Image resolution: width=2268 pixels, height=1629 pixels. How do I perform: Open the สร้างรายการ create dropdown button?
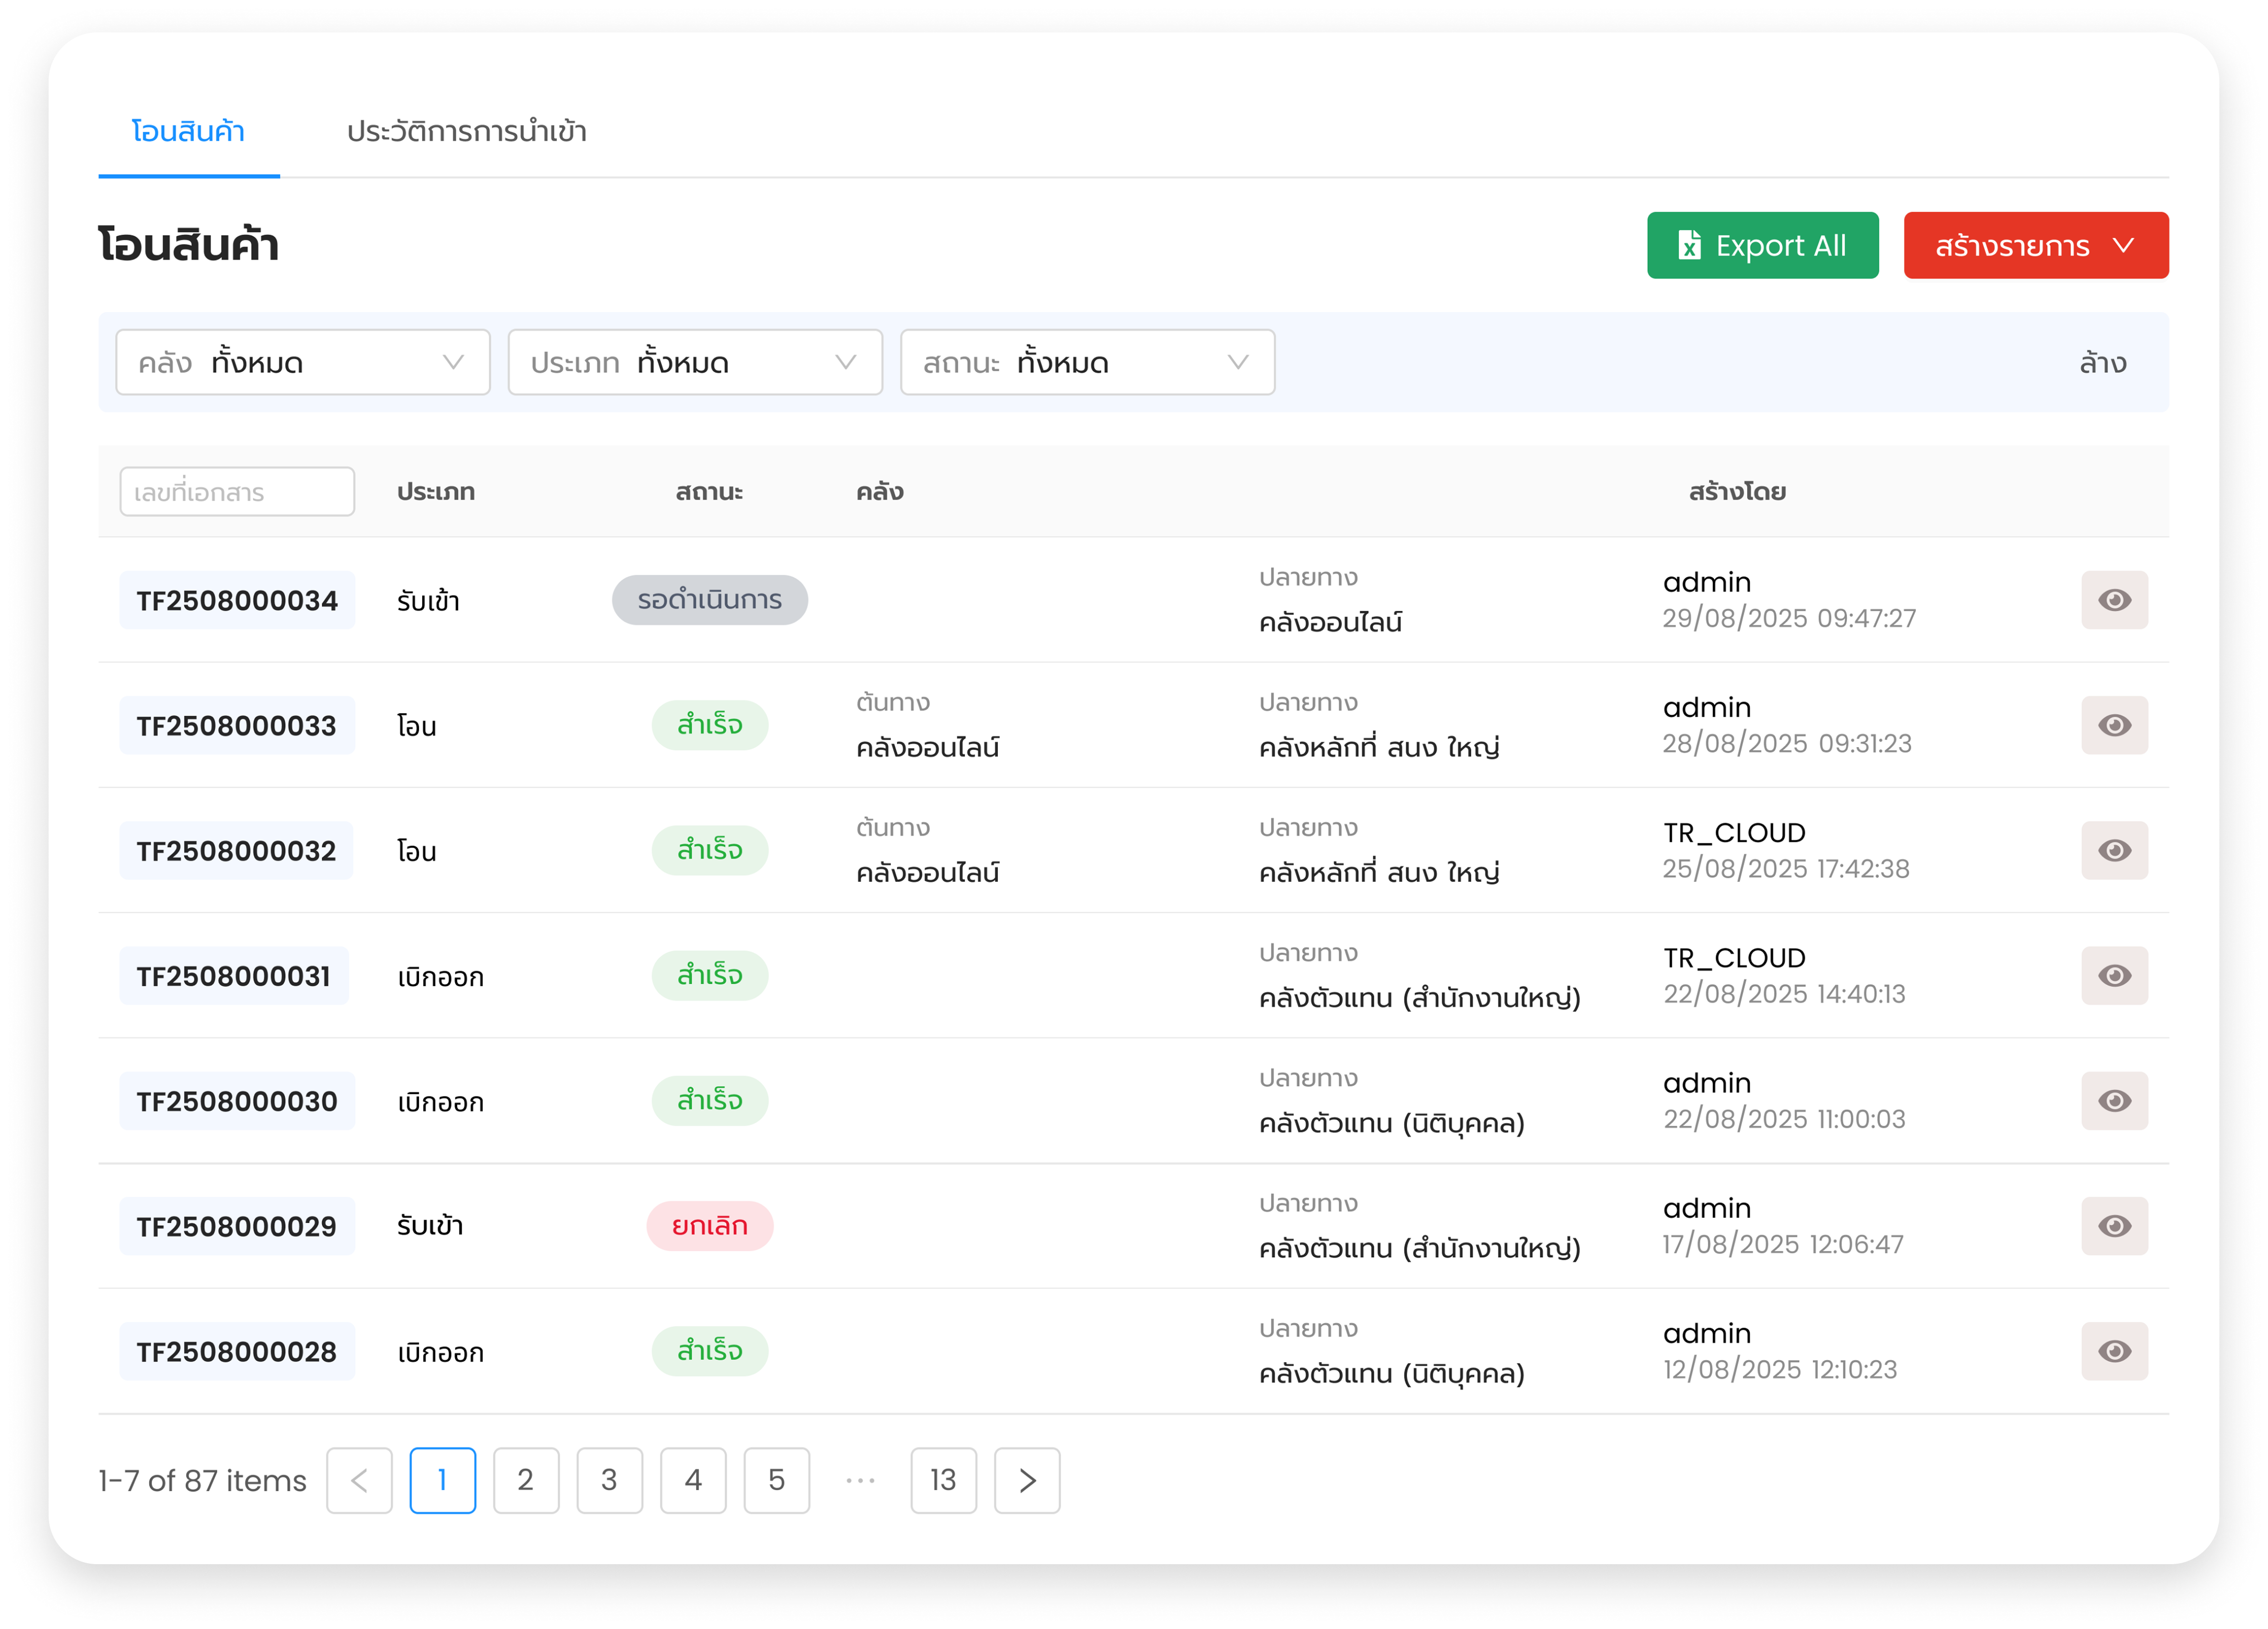[x=2035, y=245]
